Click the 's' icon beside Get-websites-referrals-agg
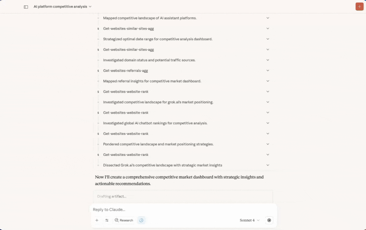366x230 pixels. pyautogui.click(x=98, y=71)
